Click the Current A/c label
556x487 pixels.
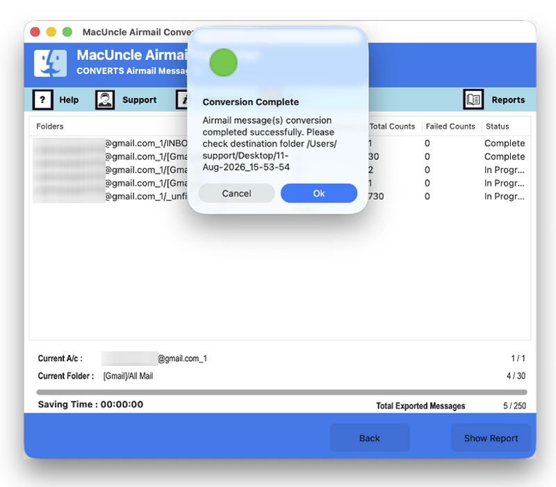pos(60,358)
